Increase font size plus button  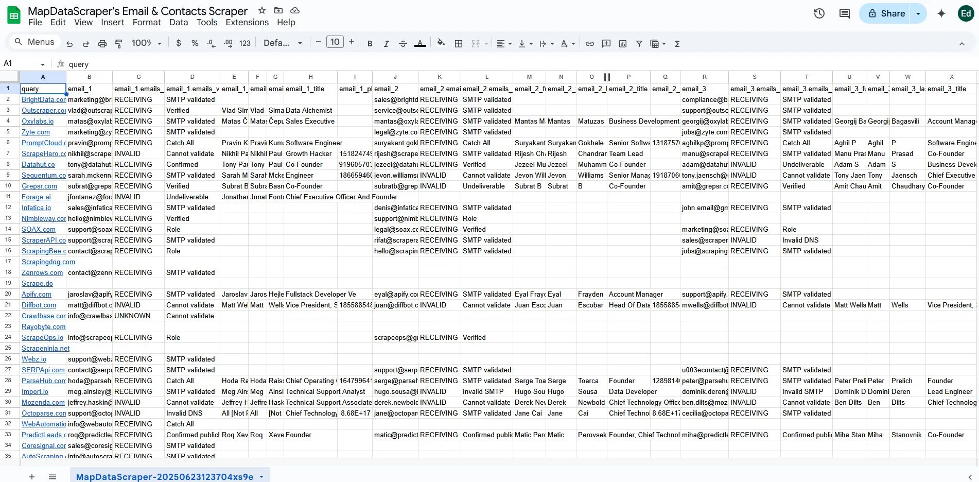pyautogui.click(x=352, y=42)
